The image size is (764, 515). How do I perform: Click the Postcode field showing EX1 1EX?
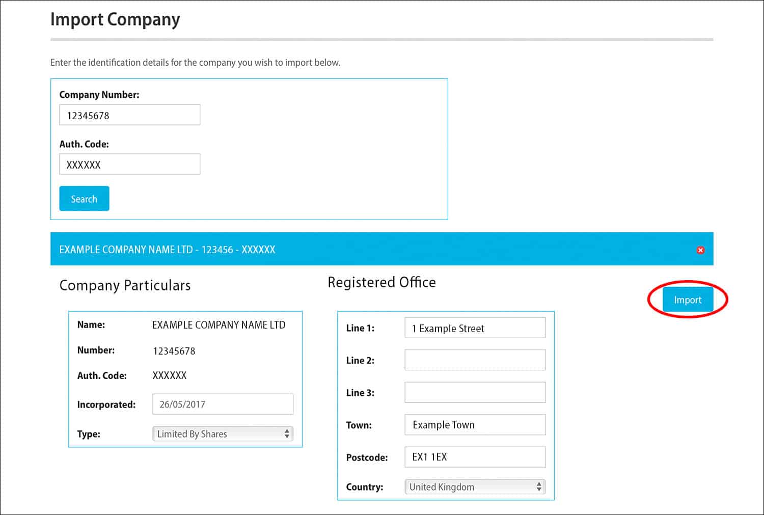coord(474,457)
